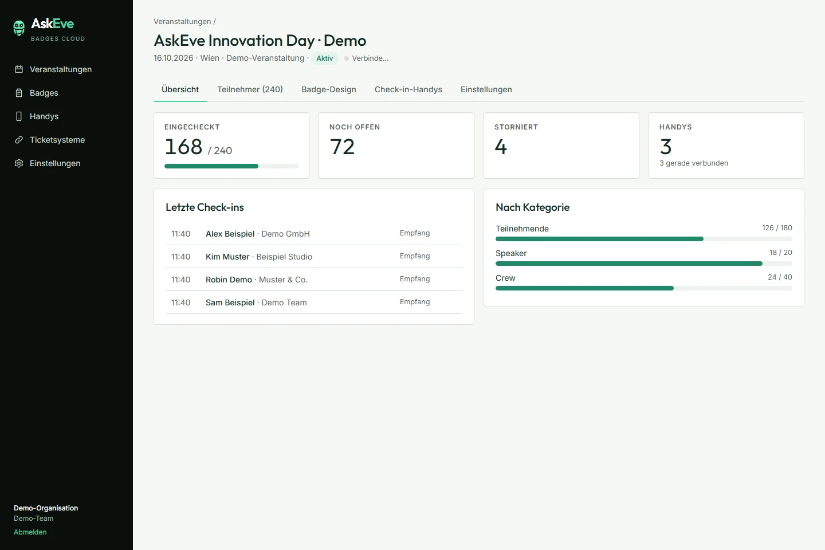The height and width of the screenshot is (550, 825).
Task: Click the Demo-Organisation name in the sidebar
Action: 46,508
